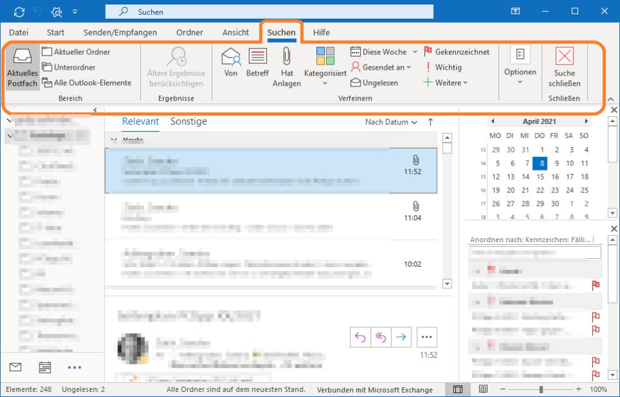Click the grayed-out Undo arrow in title bar
620x397 pixels.
[x=38, y=12]
